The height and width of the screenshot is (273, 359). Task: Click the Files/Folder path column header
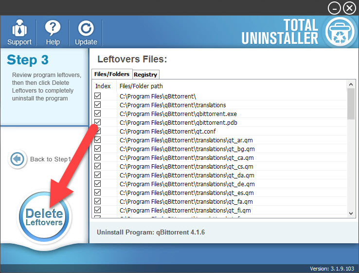141,86
